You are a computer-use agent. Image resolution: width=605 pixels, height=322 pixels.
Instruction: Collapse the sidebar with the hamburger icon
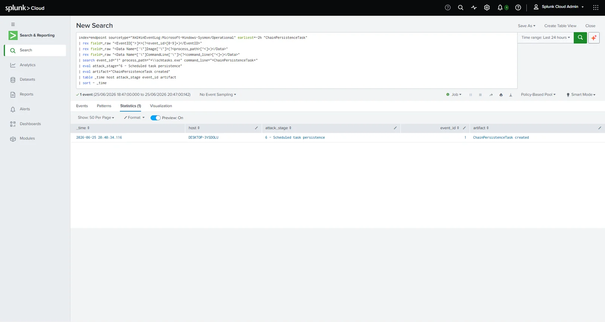tap(13, 24)
